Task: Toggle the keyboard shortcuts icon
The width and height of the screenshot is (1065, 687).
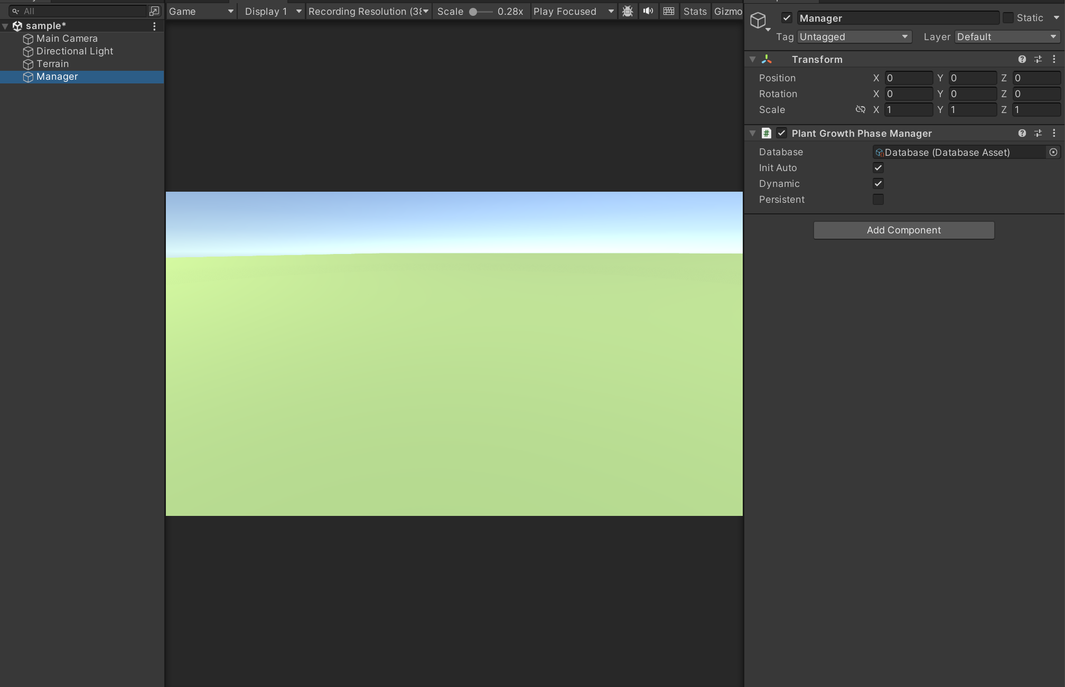Action: click(x=669, y=11)
